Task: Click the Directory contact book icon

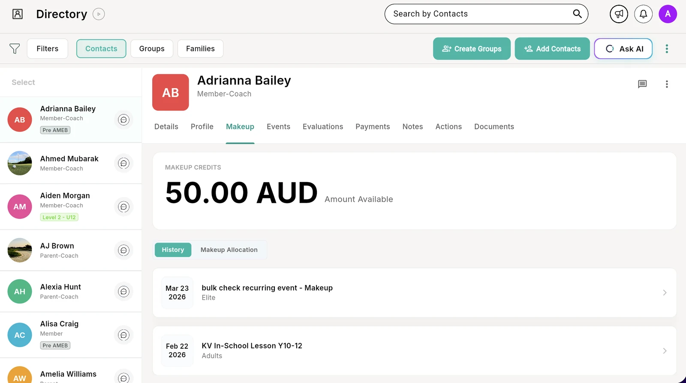Action: 18,14
